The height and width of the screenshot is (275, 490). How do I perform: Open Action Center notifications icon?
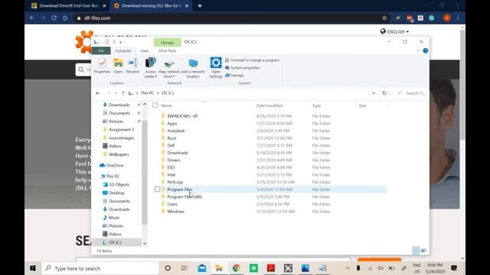454,268
